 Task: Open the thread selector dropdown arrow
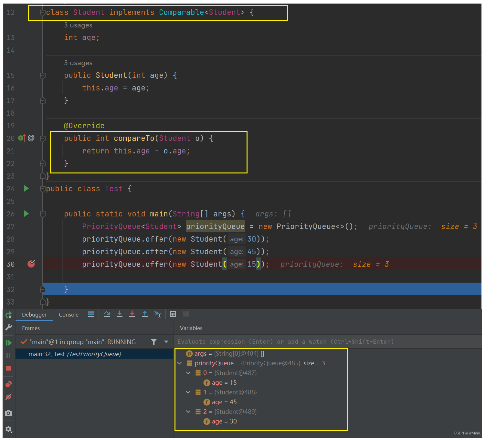166,342
